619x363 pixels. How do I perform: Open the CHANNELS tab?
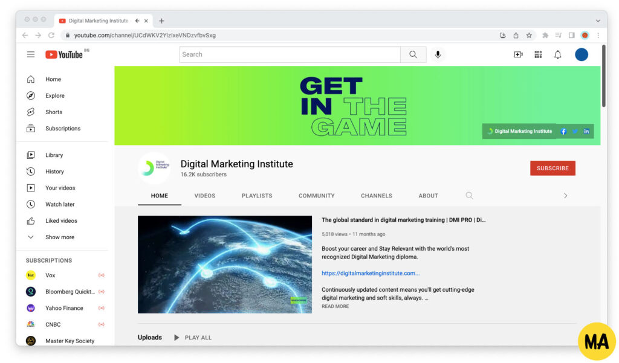click(377, 196)
